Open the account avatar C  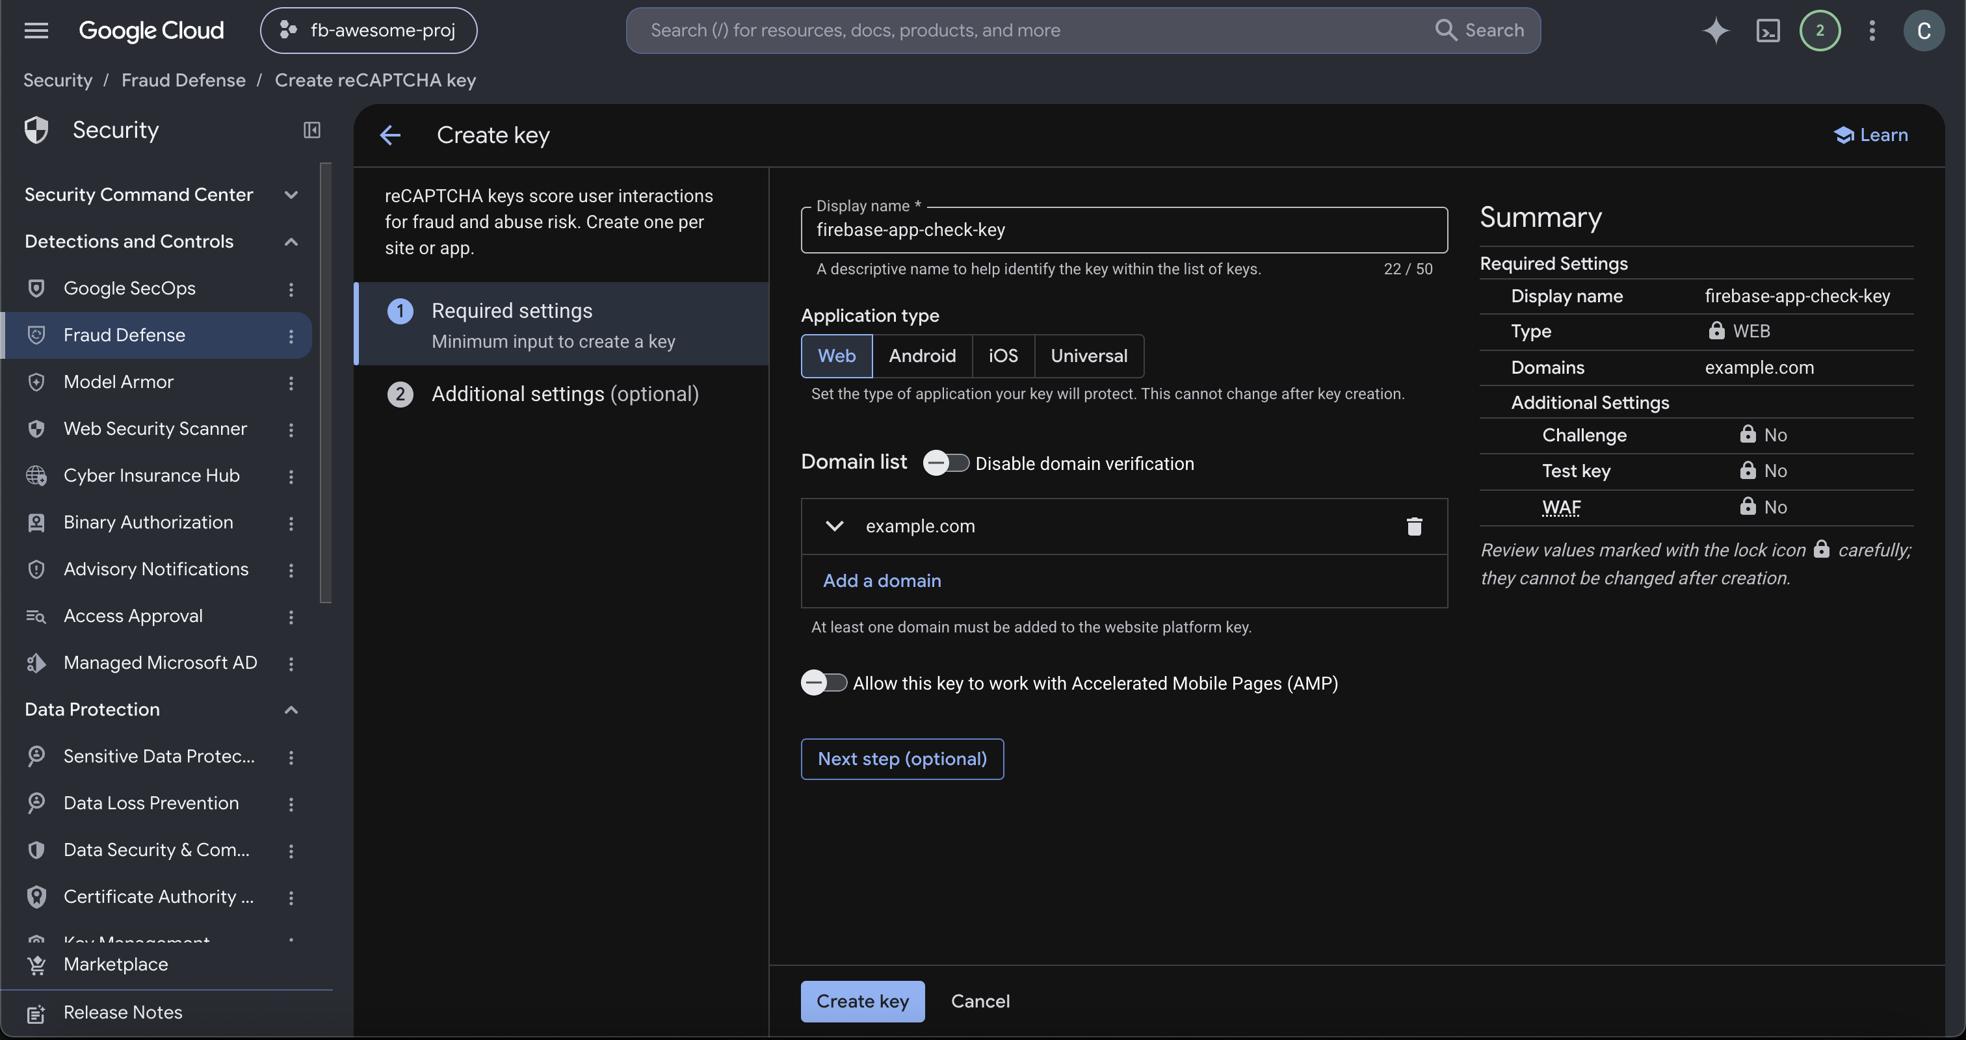click(1923, 31)
